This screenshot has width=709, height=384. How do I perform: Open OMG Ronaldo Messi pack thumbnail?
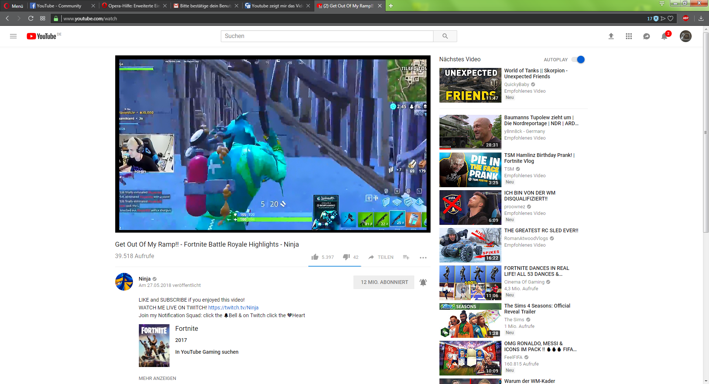coord(470,358)
